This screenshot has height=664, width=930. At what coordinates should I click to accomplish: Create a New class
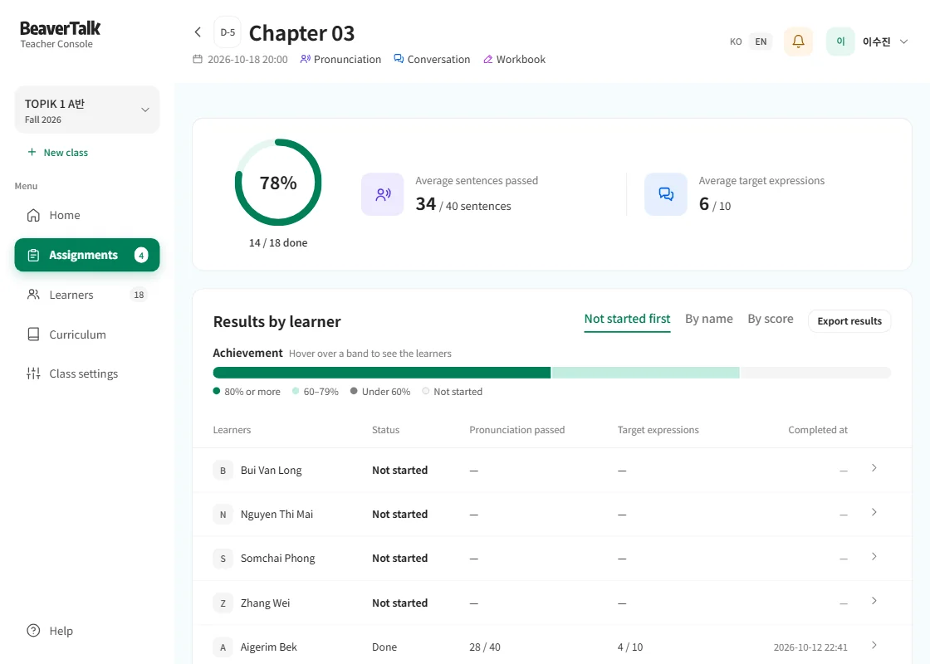tap(57, 153)
